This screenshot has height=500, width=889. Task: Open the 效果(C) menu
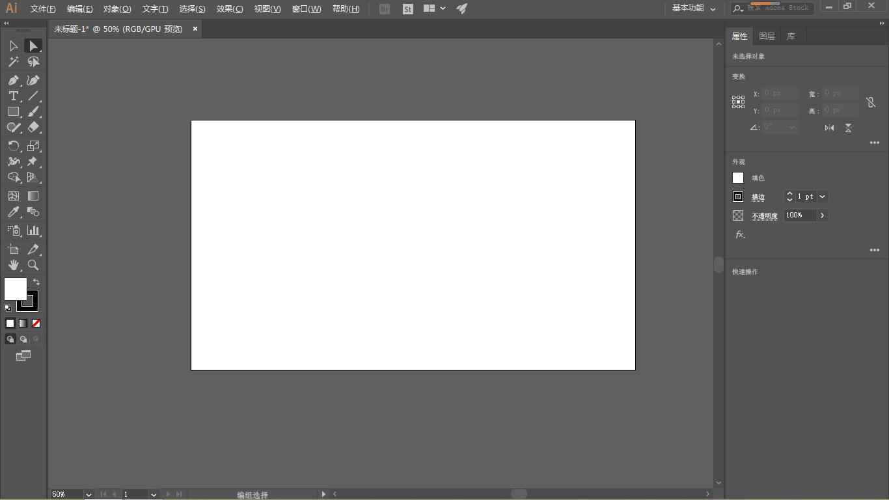[x=229, y=8]
